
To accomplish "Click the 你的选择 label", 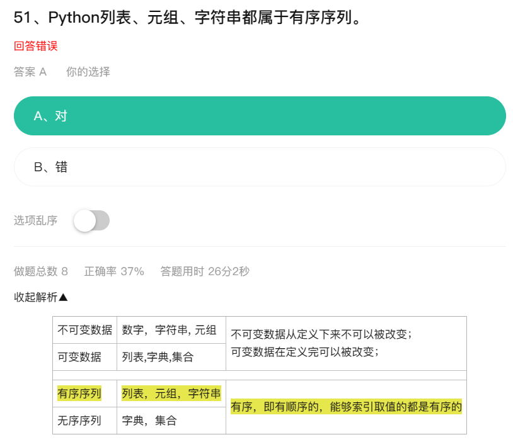I will 88,72.
